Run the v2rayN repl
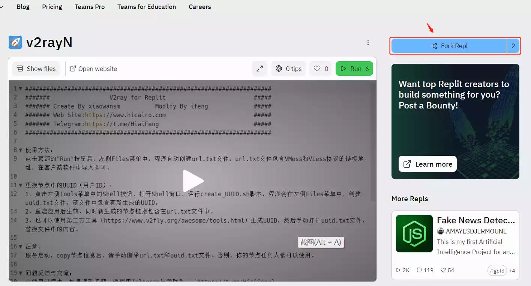 point(354,68)
